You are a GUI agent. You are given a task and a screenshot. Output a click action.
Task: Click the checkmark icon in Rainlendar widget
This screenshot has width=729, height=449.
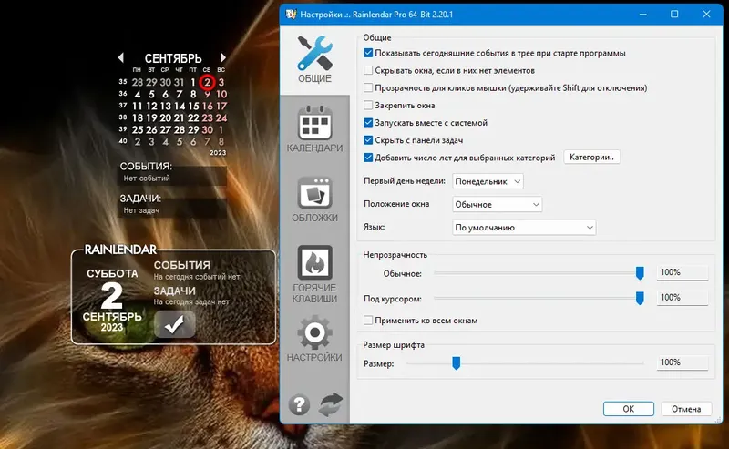click(174, 324)
